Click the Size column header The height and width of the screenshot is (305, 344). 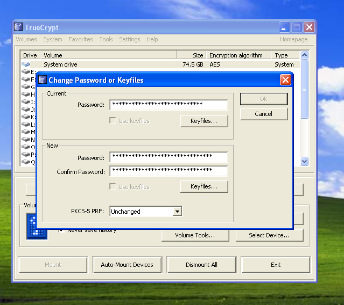point(191,55)
